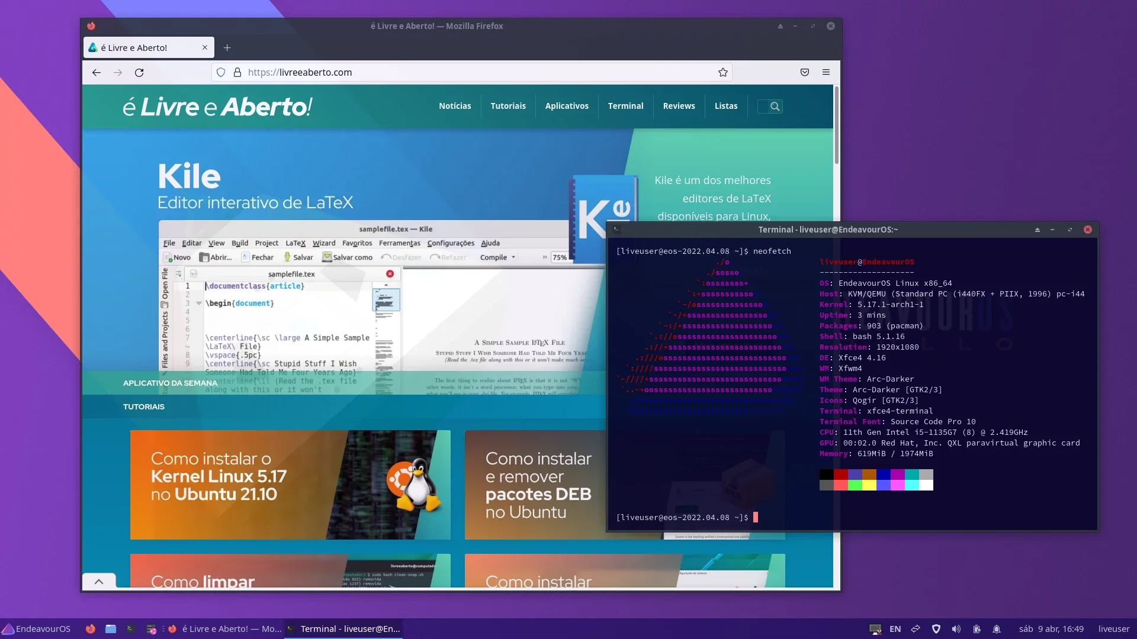Click the red neofetch color block
This screenshot has width=1137, height=639.
point(841,475)
